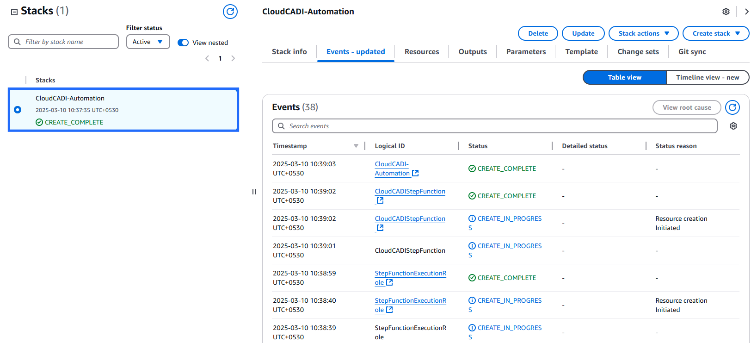Click CloudCADI-Automation stack name in list

pyautogui.click(x=70, y=98)
